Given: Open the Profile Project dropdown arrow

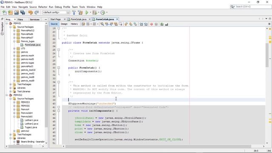Looking at the screenshot, I should click(x=107, y=12).
